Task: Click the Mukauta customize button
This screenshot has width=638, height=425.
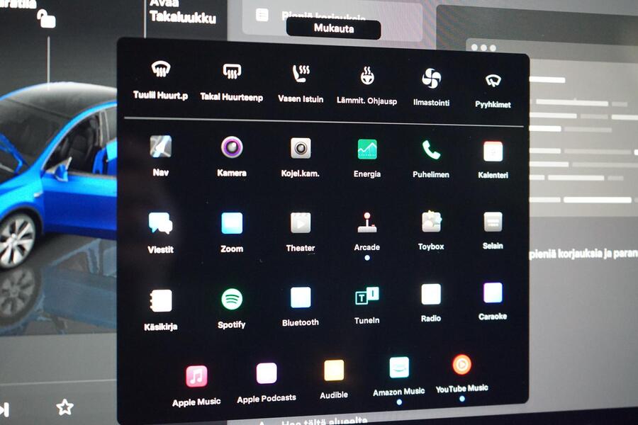Action: point(334,28)
